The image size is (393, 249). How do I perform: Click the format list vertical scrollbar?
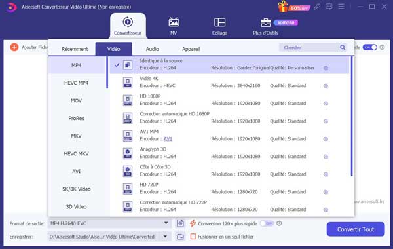pos(352,117)
